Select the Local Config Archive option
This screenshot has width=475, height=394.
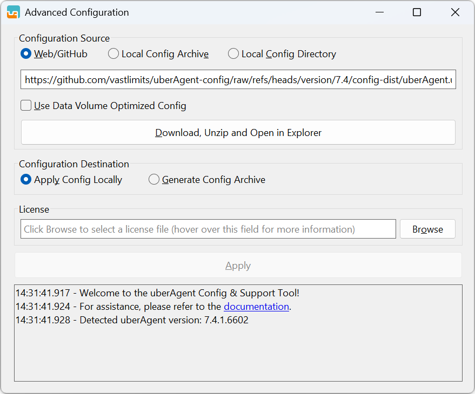(x=113, y=54)
